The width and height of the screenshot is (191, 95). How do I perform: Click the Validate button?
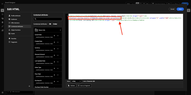72,86
